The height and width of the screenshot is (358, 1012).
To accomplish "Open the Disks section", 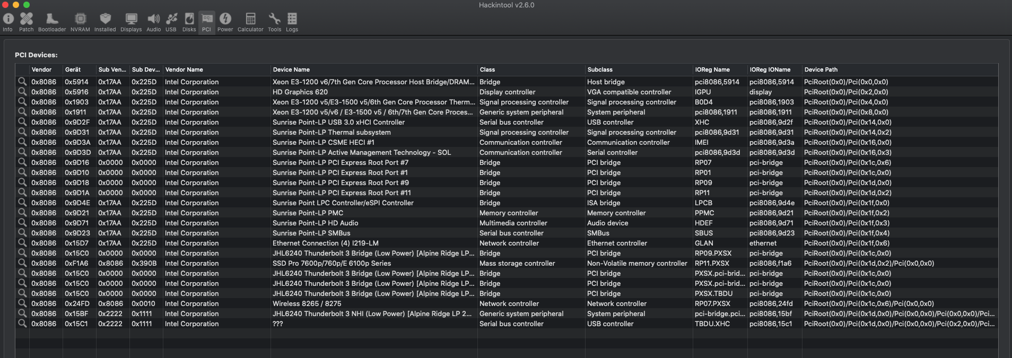I will (x=189, y=22).
